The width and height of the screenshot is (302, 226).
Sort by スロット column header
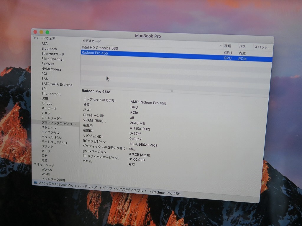coord(261,47)
